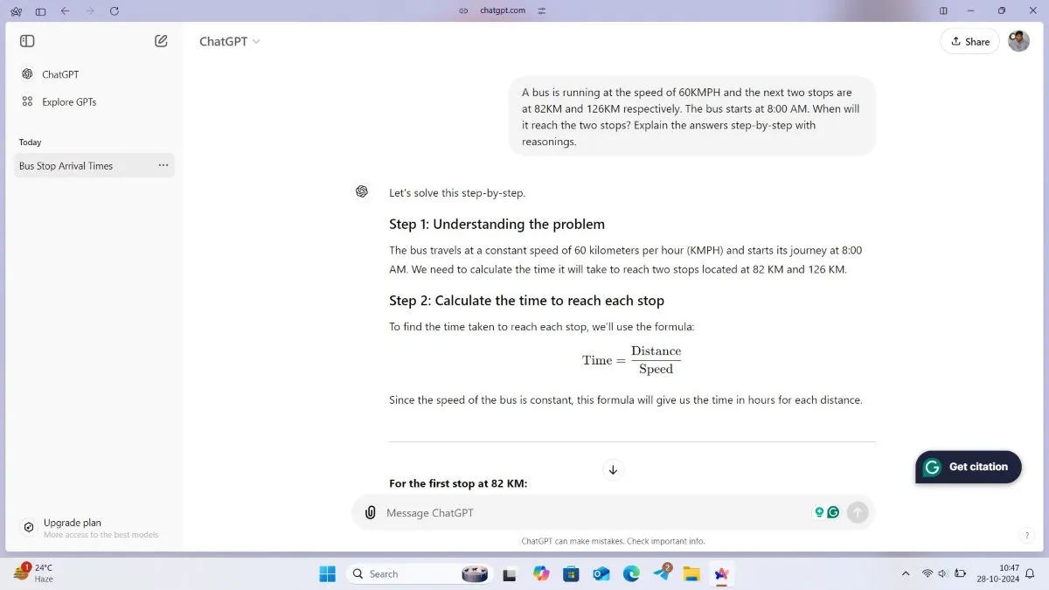Open ChatGPT model selector dropdown
The height and width of the screenshot is (590, 1049).
click(x=230, y=41)
